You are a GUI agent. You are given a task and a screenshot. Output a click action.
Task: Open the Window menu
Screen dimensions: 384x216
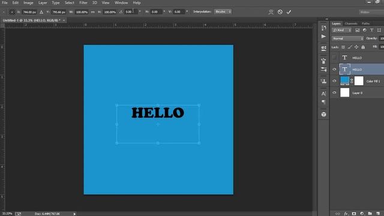pyautogui.click(x=121, y=3)
